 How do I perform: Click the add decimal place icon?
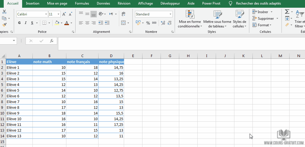[163, 23]
